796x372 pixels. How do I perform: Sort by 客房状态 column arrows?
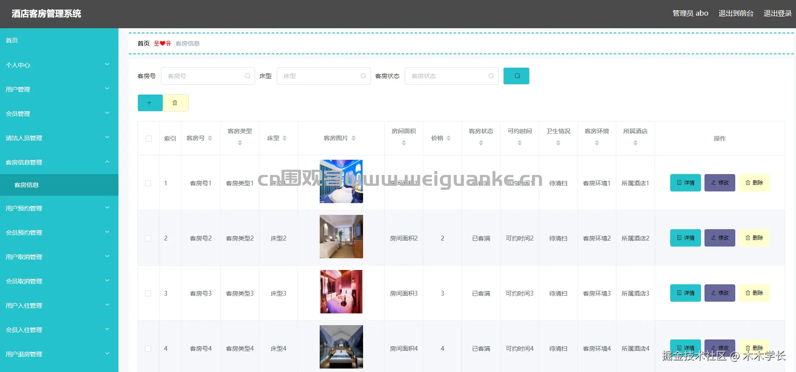coord(481,143)
